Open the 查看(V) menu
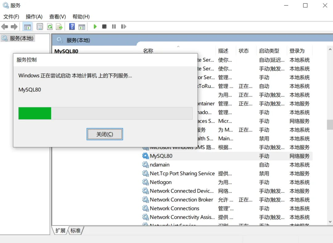 pyautogui.click(x=58, y=17)
